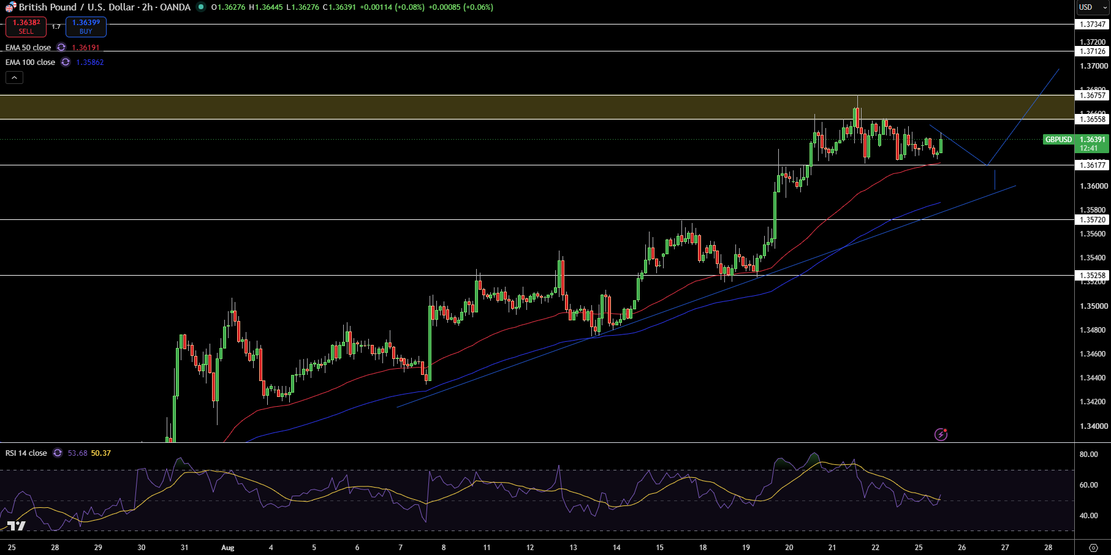The height and width of the screenshot is (555, 1111).
Task: Click the 1.34000 value on price axis
Action: pyautogui.click(x=1093, y=426)
